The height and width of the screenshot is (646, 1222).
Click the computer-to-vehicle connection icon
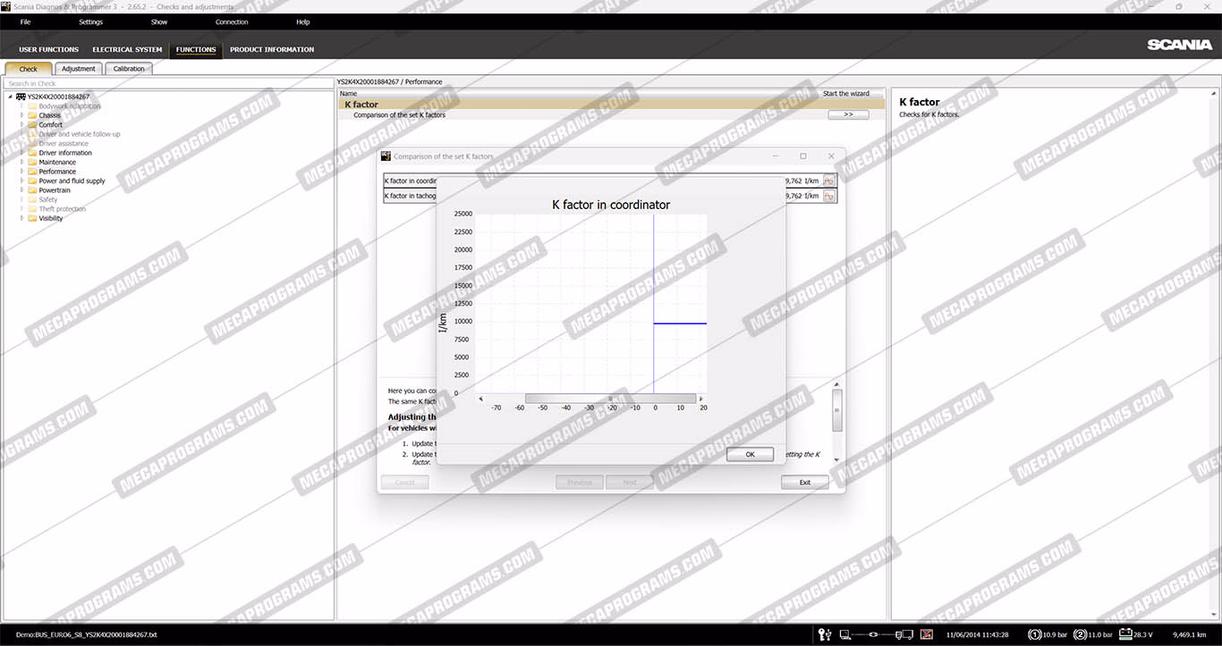tap(877, 634)
